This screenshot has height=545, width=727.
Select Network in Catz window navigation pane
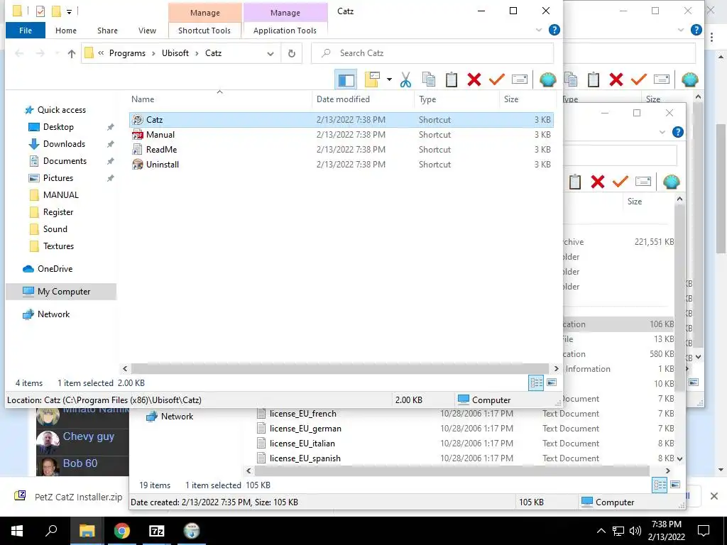pos(53,314)
